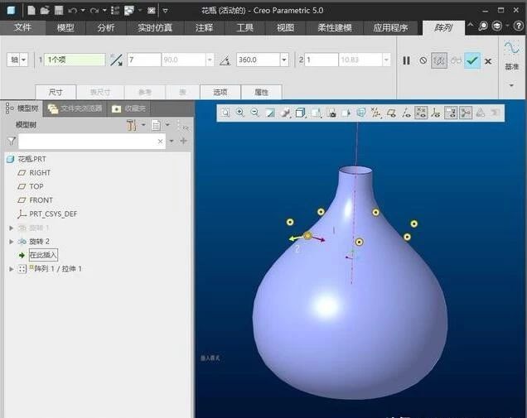This screenshot has width=527, height=418.
Task: Cancel the pattern with the X icon
Action: (488, 60)
